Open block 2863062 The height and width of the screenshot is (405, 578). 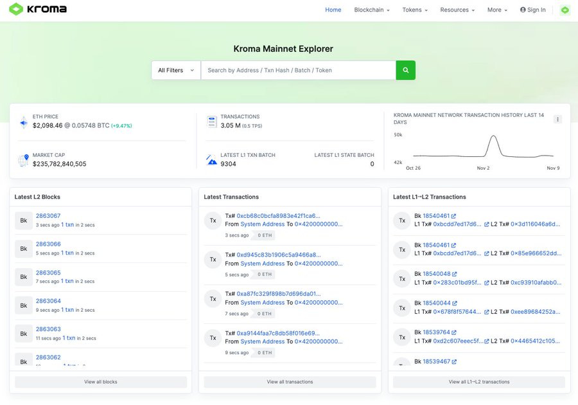pyautogui.click(x=48, y=357)
